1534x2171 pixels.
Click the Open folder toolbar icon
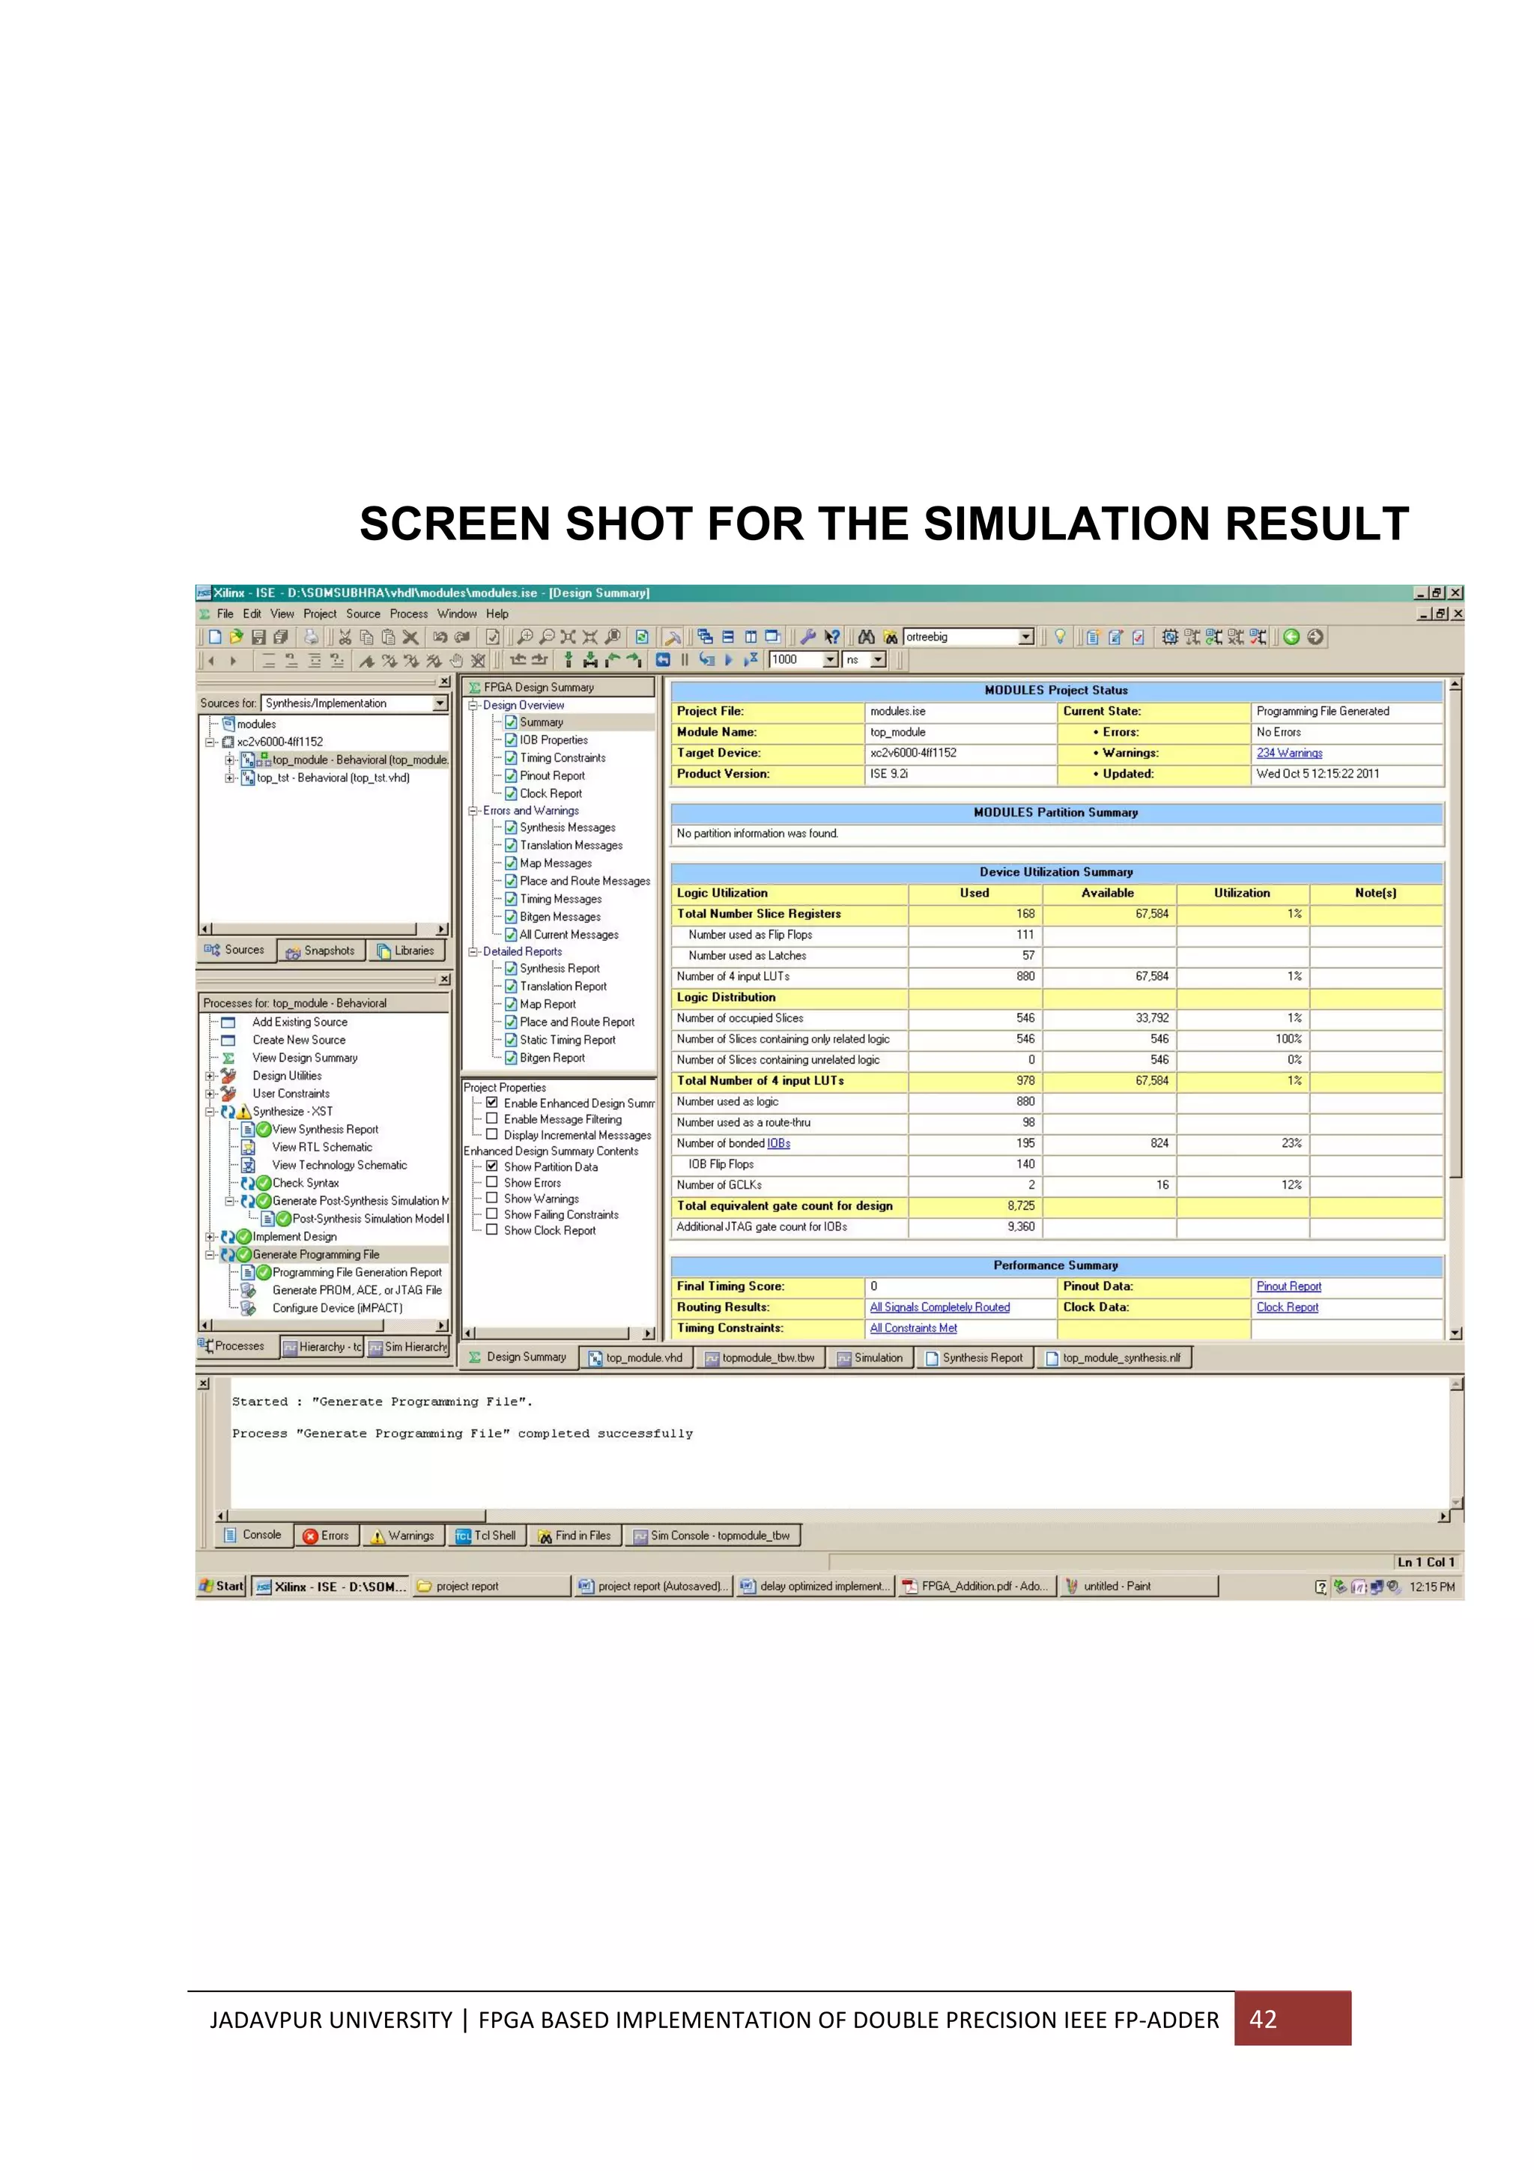235,638
